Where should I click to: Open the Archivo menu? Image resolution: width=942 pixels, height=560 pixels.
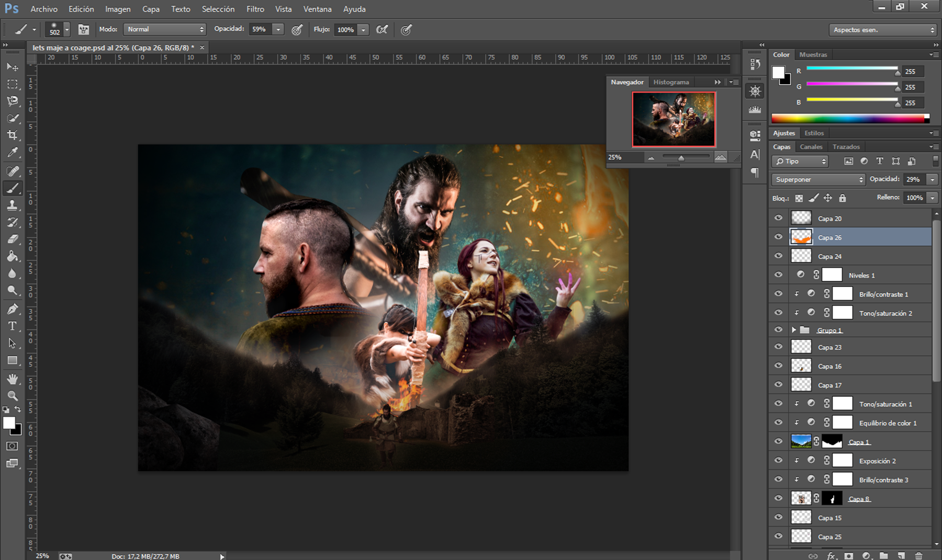(44, 9)
